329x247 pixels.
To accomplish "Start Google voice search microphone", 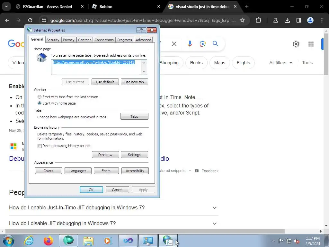I will pyautogui.click(x=190, y=44).
